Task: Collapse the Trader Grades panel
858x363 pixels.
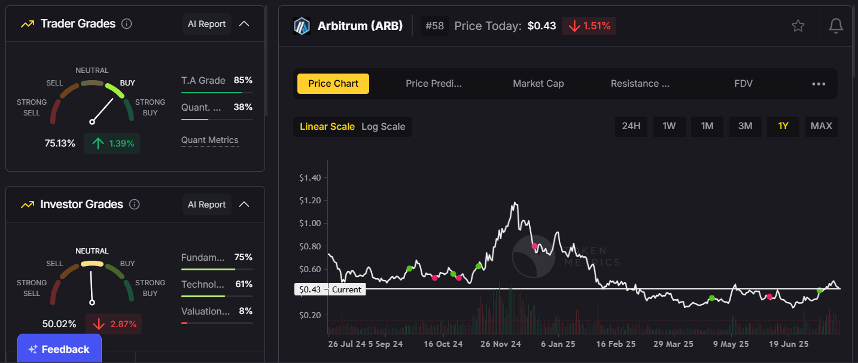Action: 244,24
